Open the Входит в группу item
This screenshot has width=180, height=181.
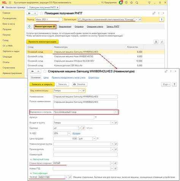tap(116, 123)
